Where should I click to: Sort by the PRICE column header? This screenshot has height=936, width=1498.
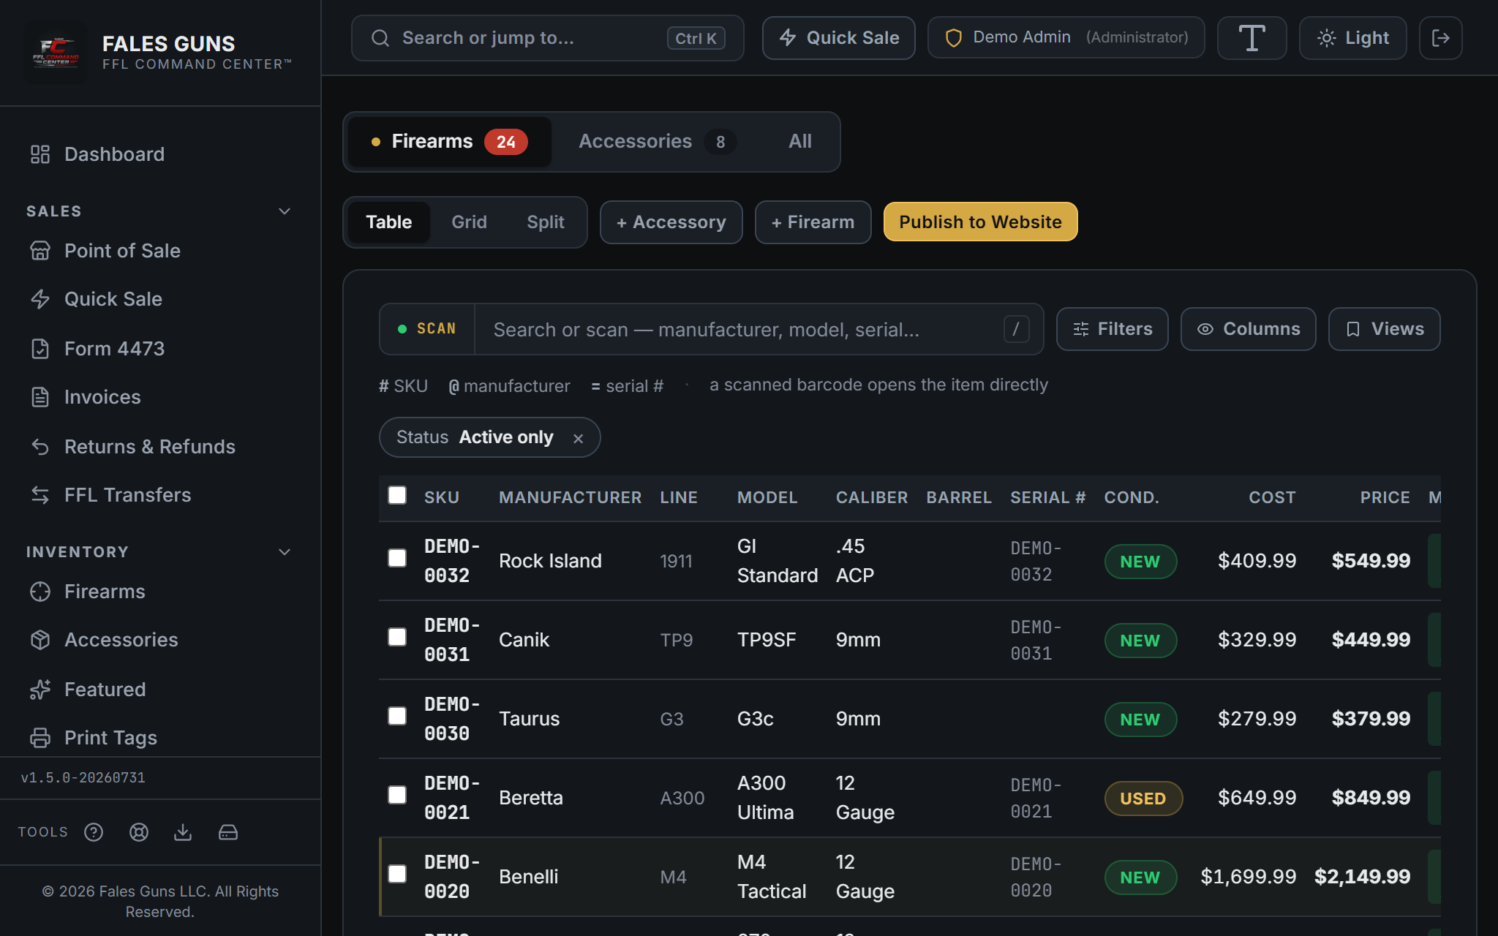tap(1385, 498)
